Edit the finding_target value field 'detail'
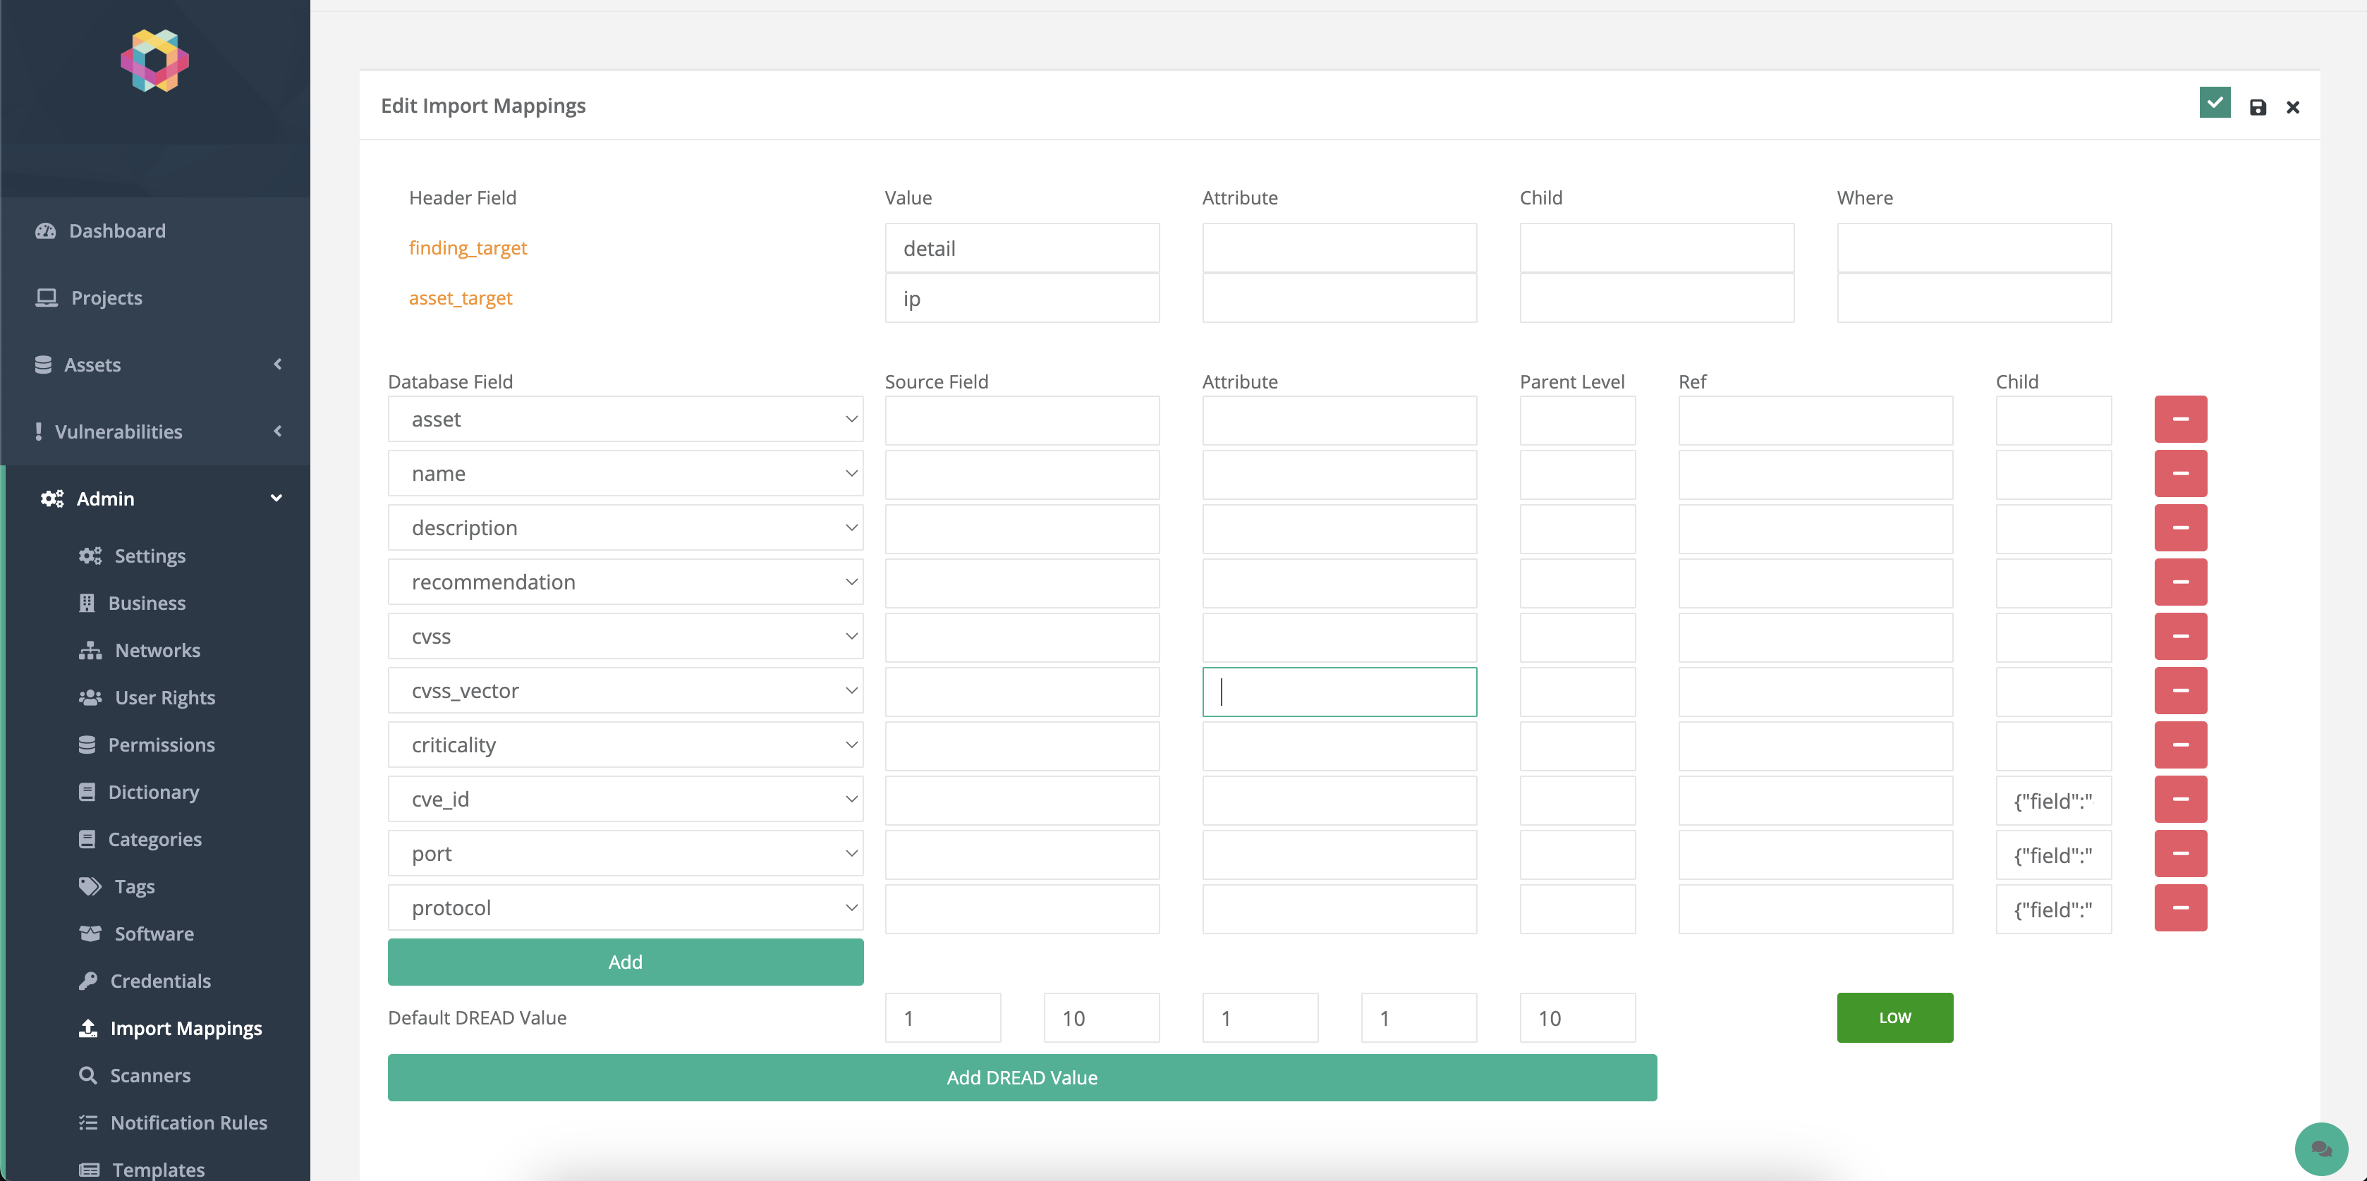Viewport: 2367px width, 1181px height. point(1022,248)
